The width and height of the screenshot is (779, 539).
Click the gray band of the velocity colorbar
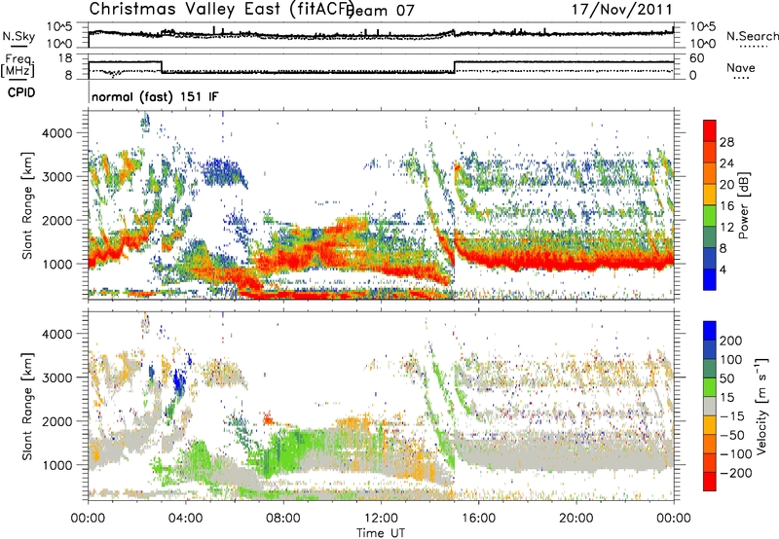click(710, 406)
